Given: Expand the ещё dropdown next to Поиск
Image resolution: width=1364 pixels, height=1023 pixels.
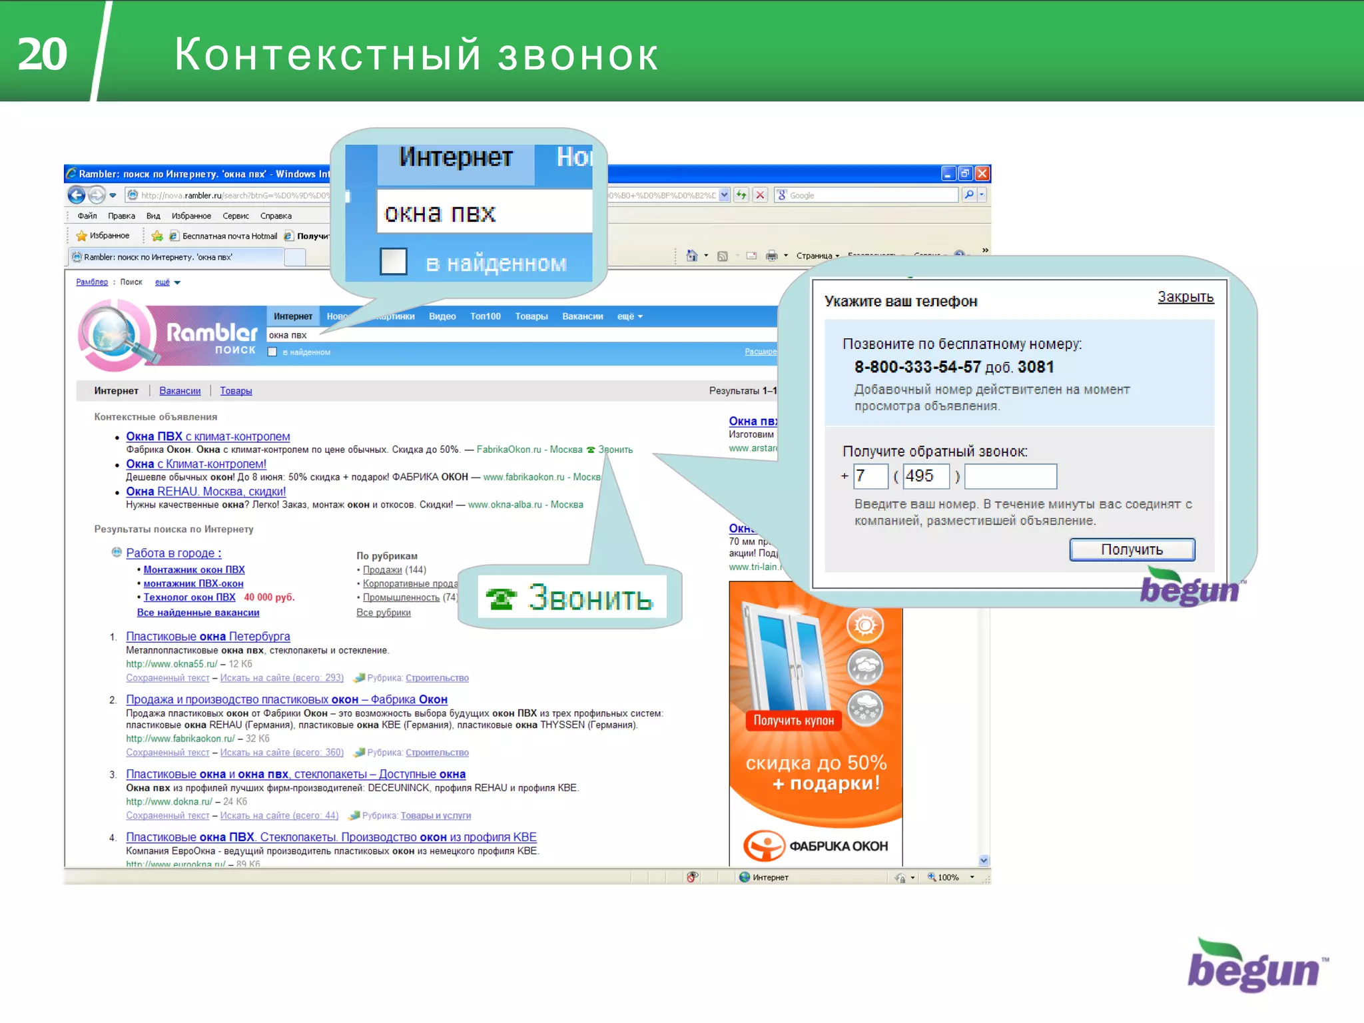Looking at the screenshot, I should (168, 282).
